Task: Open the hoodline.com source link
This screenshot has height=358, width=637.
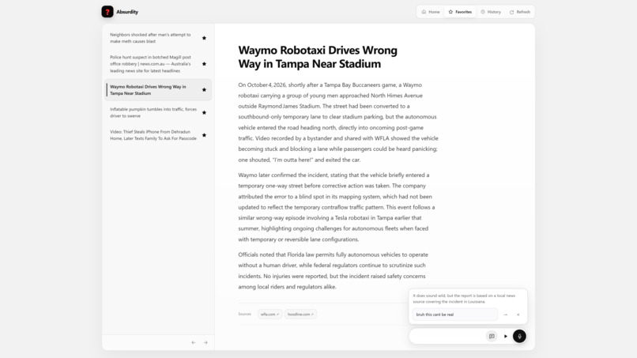Action: coord(300,314)
